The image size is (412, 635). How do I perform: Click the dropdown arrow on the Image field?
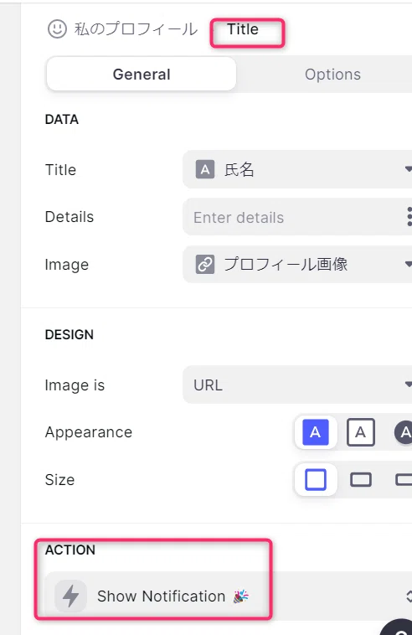tap(409, 264)
